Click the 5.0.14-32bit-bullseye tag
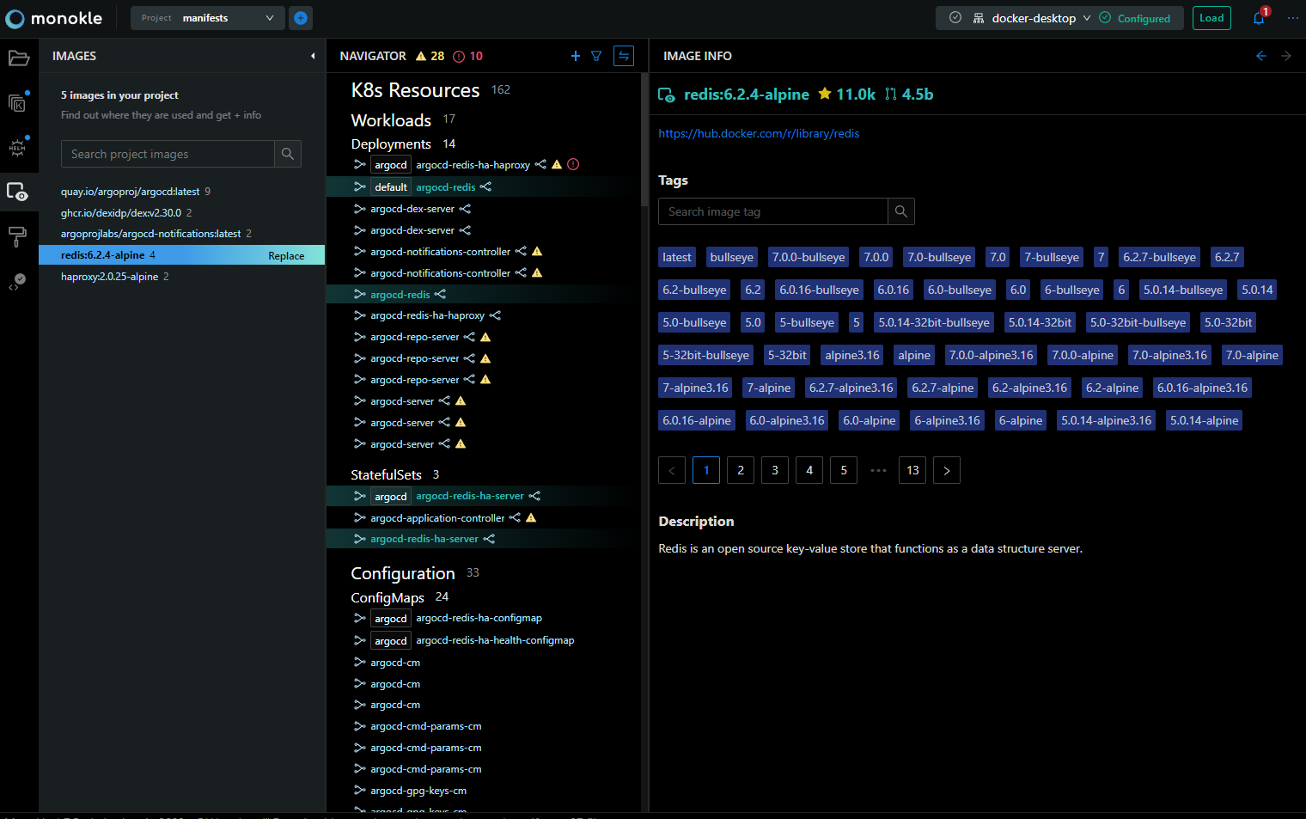The height and width of the screenshot is (819, 1306). [x=934, y=322]
